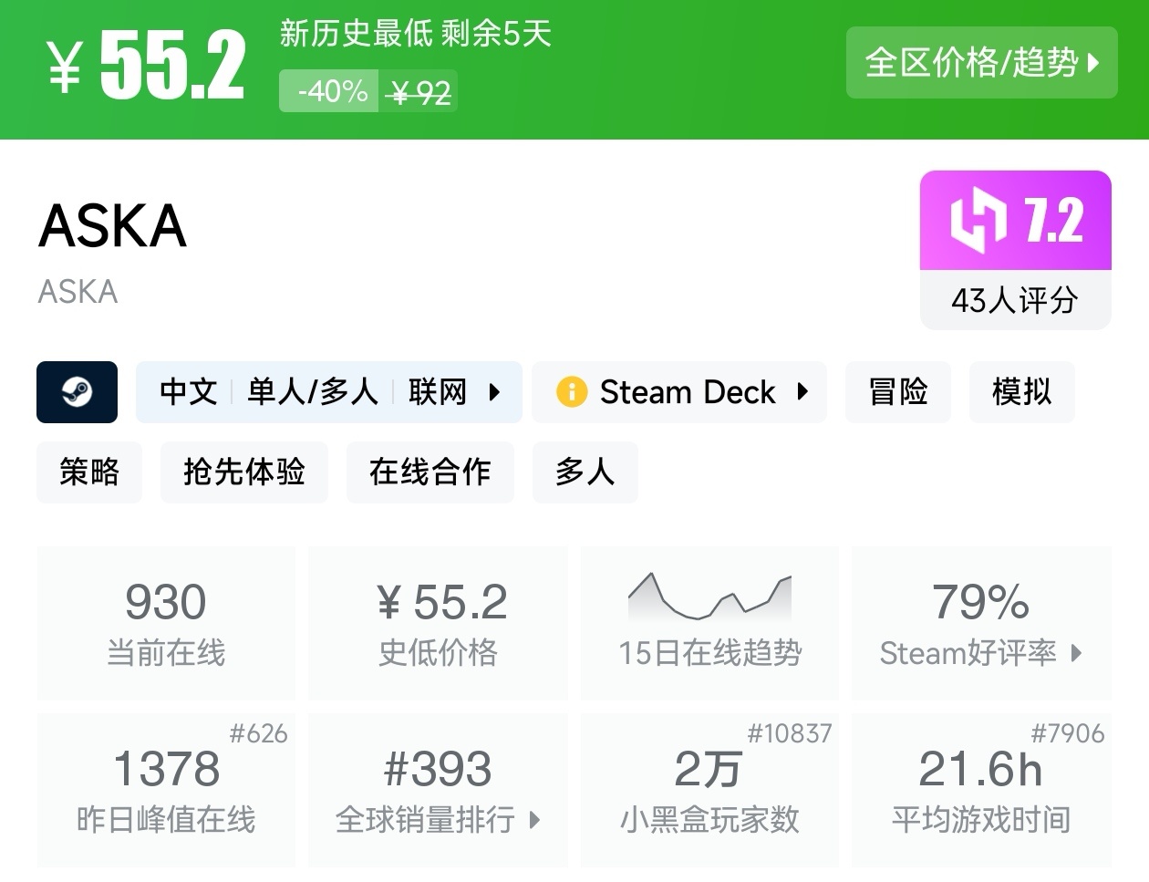Select the 冒险 genre tag
The image size is (1149, 882).
897,392
